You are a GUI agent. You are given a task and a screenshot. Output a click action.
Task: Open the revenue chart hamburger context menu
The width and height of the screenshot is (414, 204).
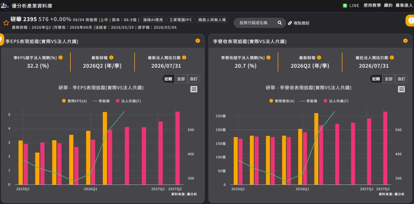coord(401,89)
